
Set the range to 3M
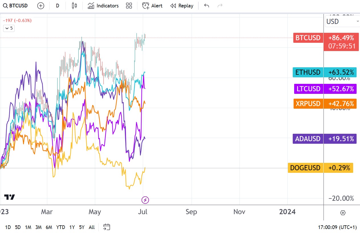coord(38,227)
